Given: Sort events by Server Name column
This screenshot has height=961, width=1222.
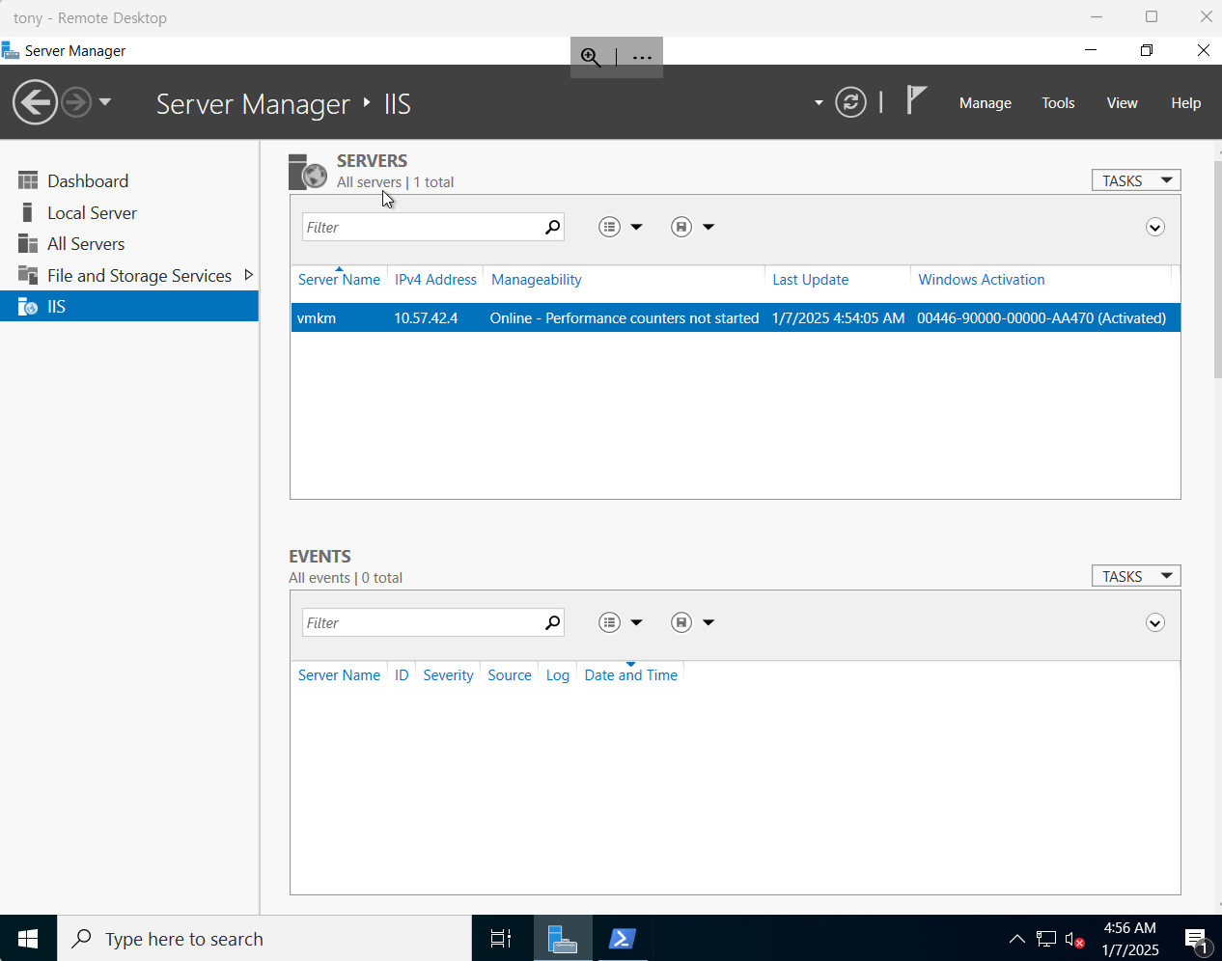Looking at the screenshot, I should click(339, 675).
